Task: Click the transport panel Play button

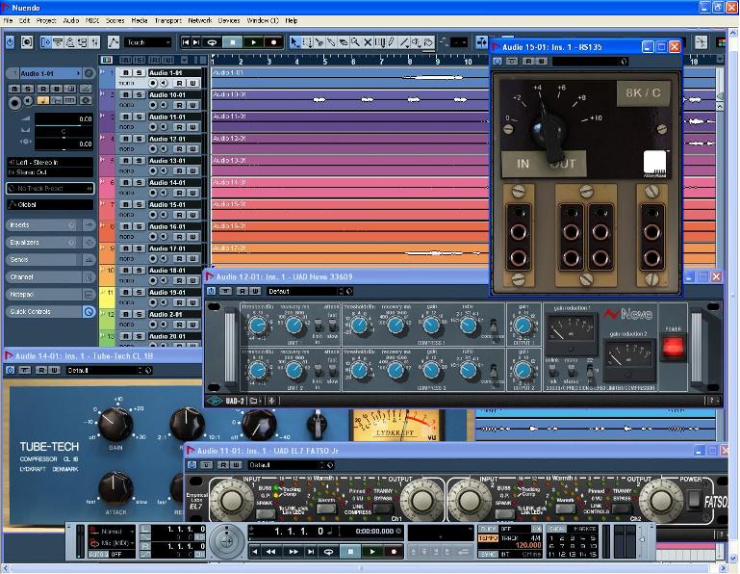Action: click(x=372, y=551)
